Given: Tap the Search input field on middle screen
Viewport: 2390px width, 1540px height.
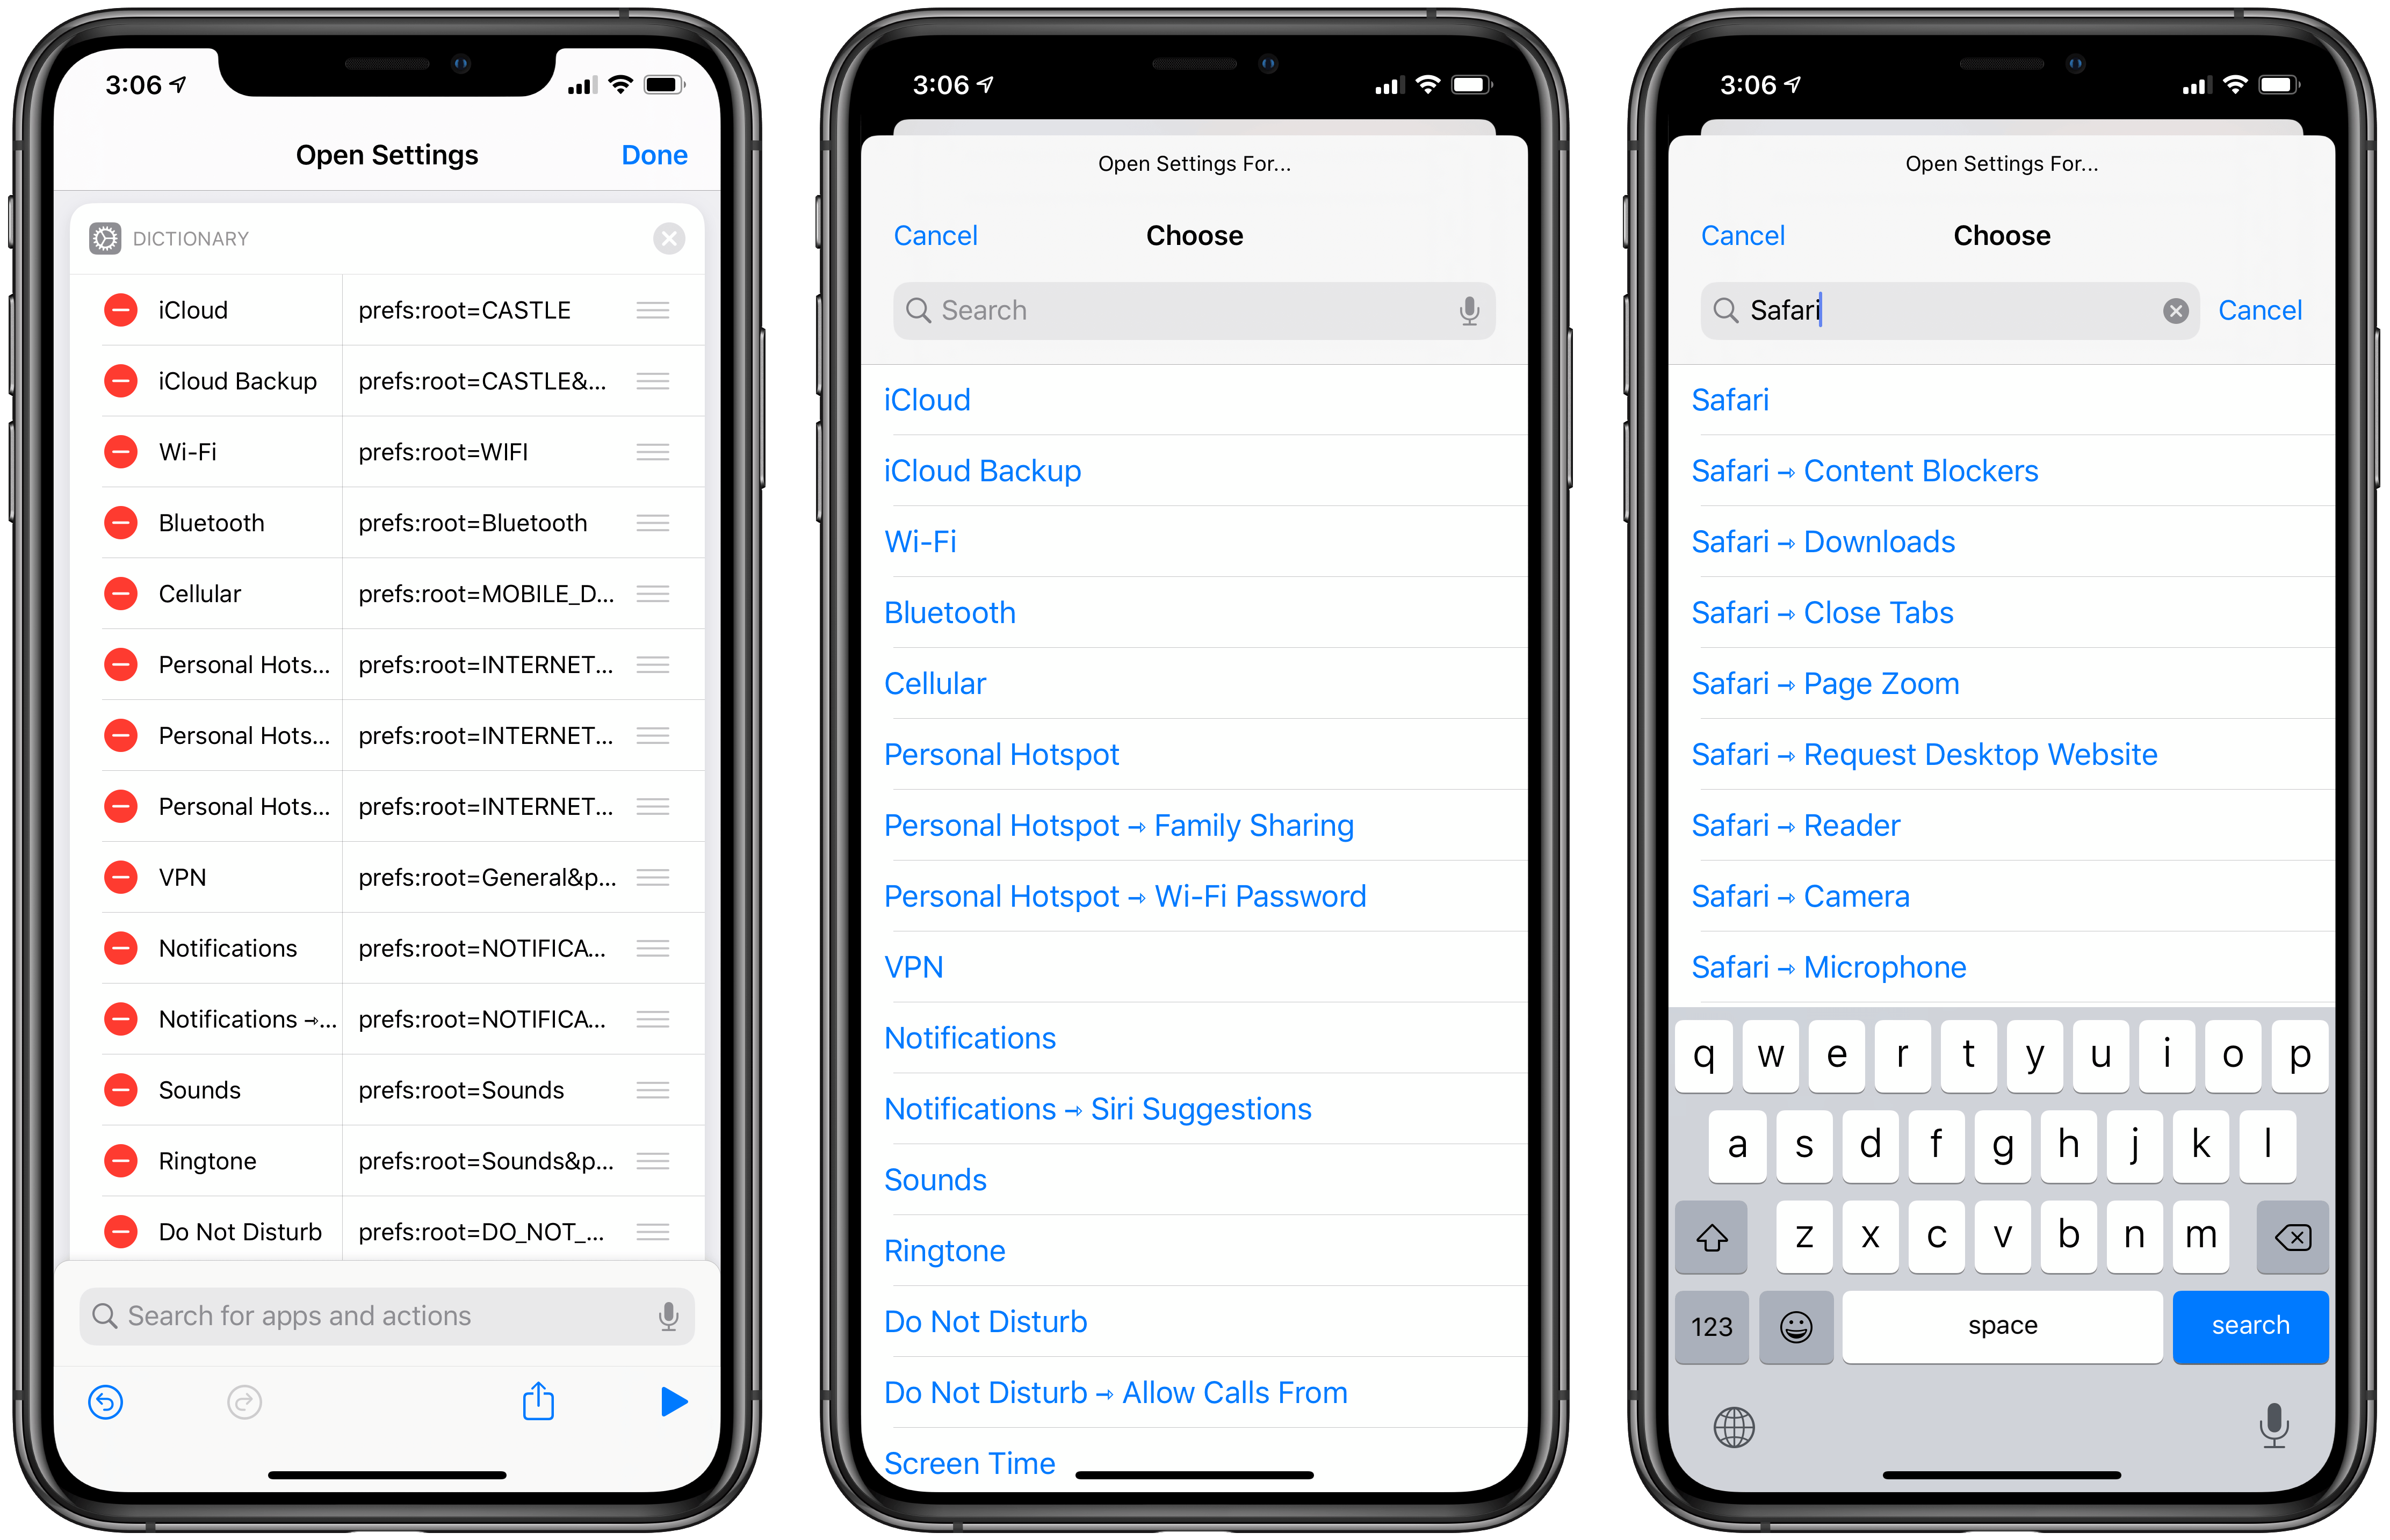Looking at the screenshot, I should 1195,310.
